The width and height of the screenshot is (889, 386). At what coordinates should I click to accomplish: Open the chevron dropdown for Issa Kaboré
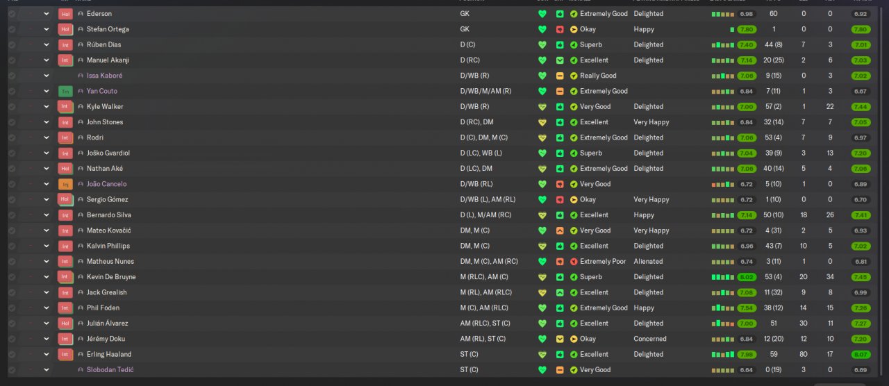(47, 76)
